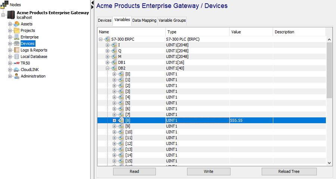Expand the [5] array element
Viewport: 336px width, 179px height.
coord(114,103)
